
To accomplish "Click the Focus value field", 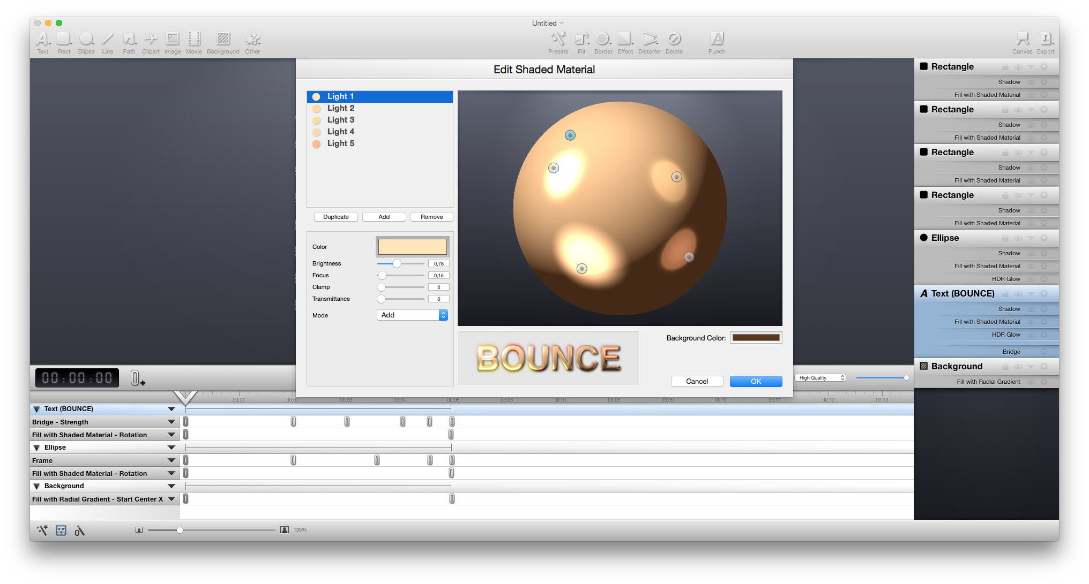I will tap(439, 275).
